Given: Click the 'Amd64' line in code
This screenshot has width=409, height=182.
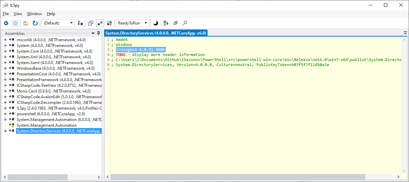Looking at the screenshot, I should tap(121, 40).
